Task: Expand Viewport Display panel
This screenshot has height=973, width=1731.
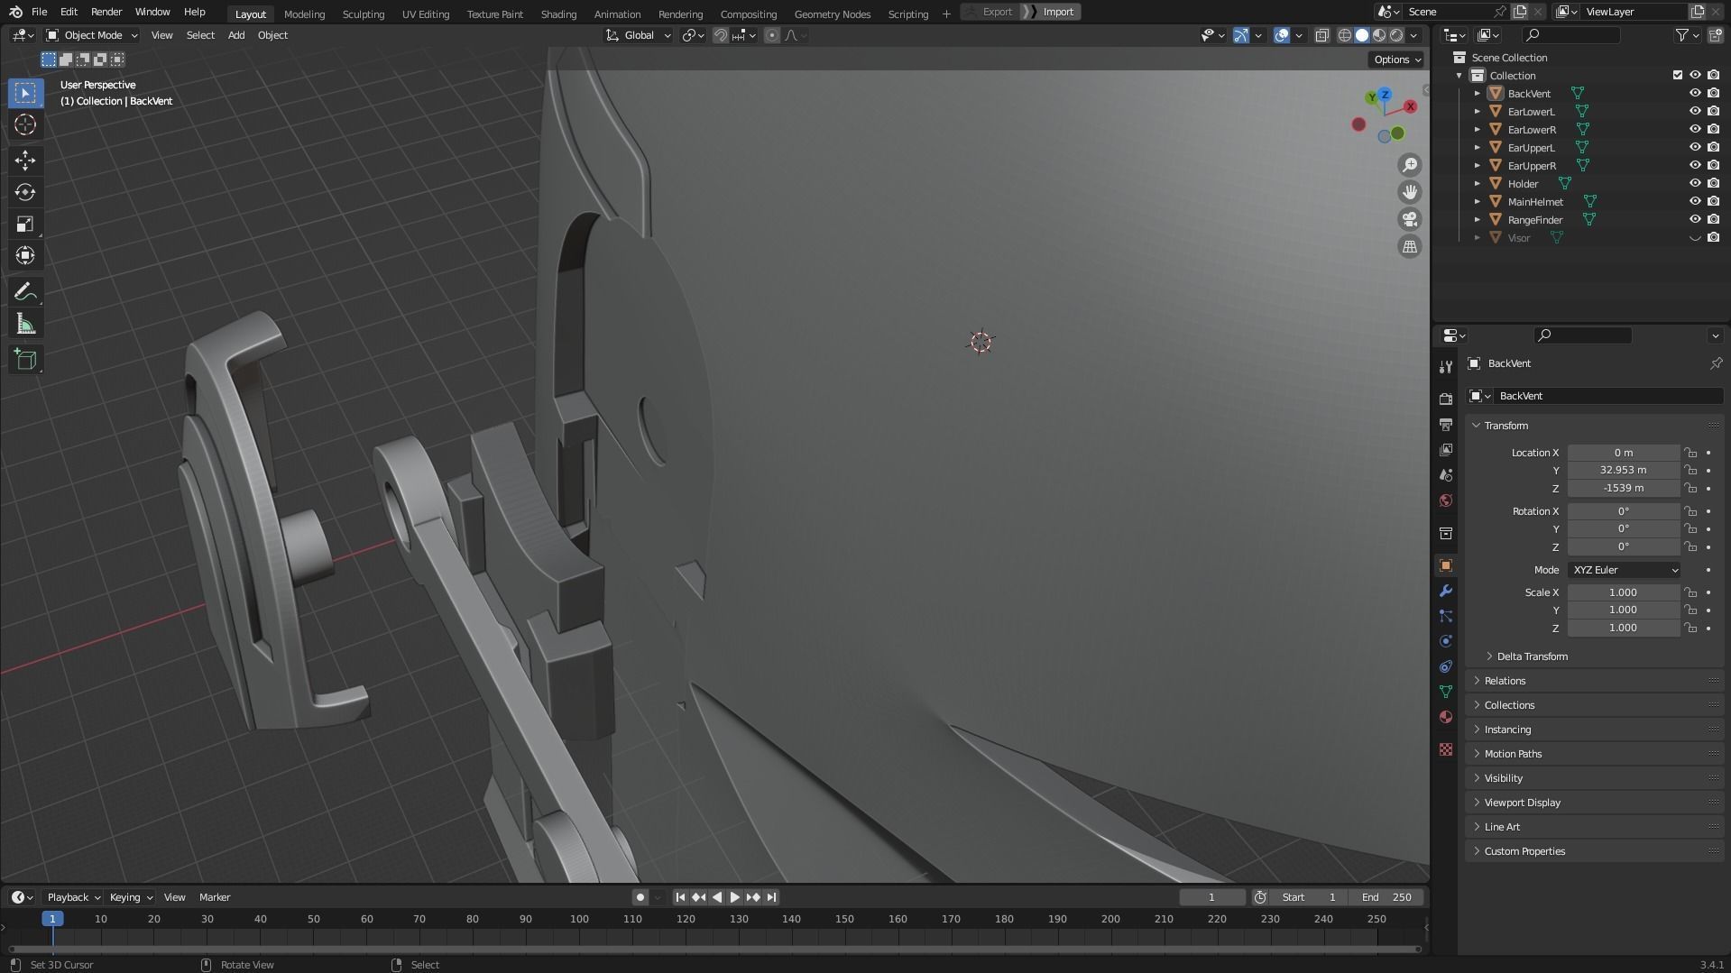Action: 1522,803
